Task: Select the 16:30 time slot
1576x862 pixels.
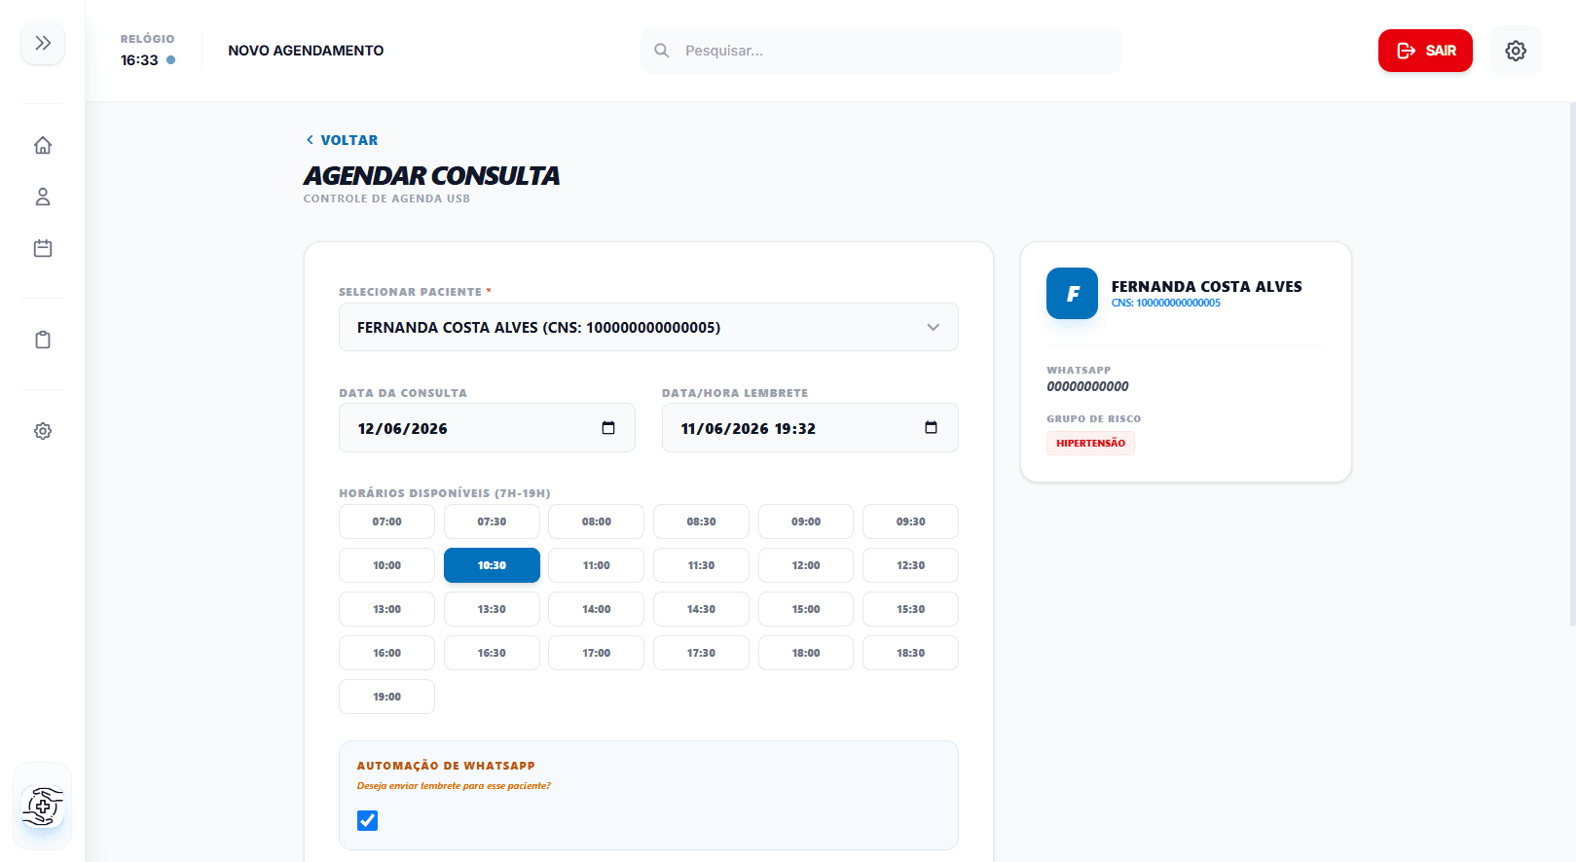Action: [x=492, y=653]
